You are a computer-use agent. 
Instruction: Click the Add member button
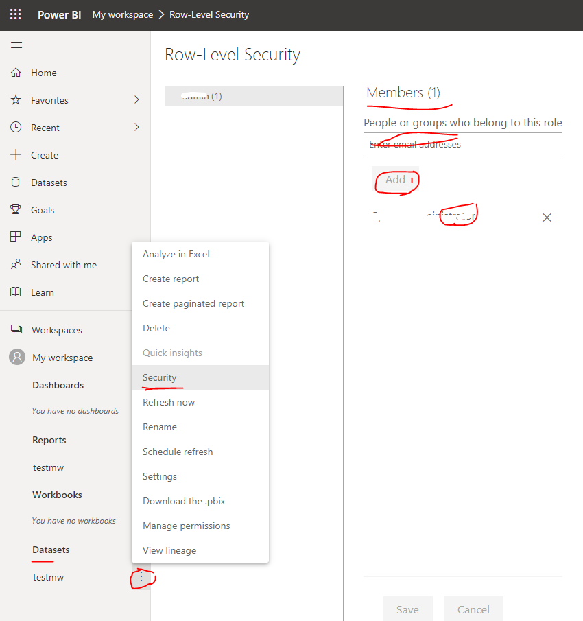(395, 180)
